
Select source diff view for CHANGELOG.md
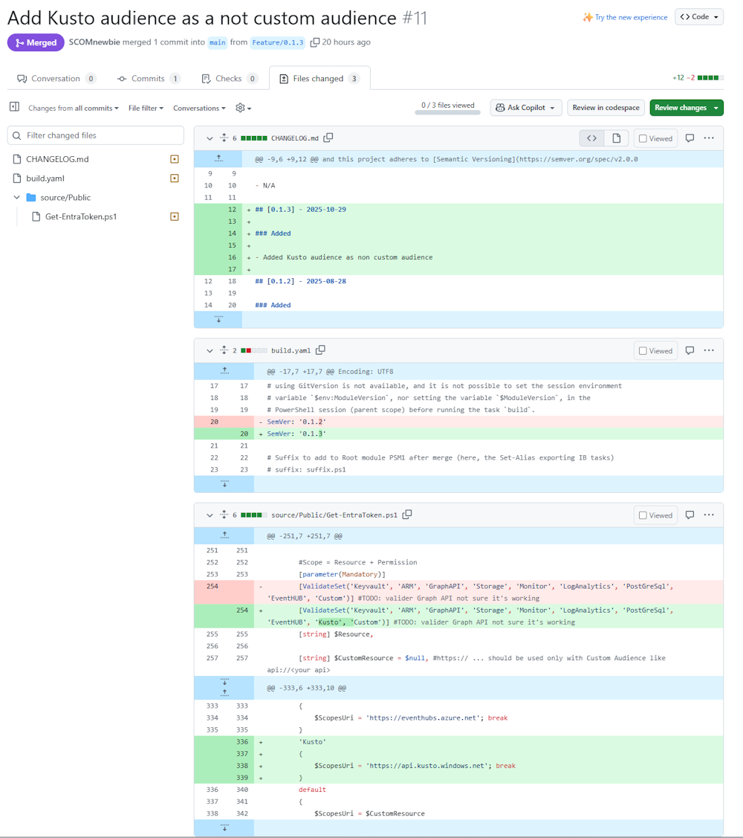coord(591,138)
